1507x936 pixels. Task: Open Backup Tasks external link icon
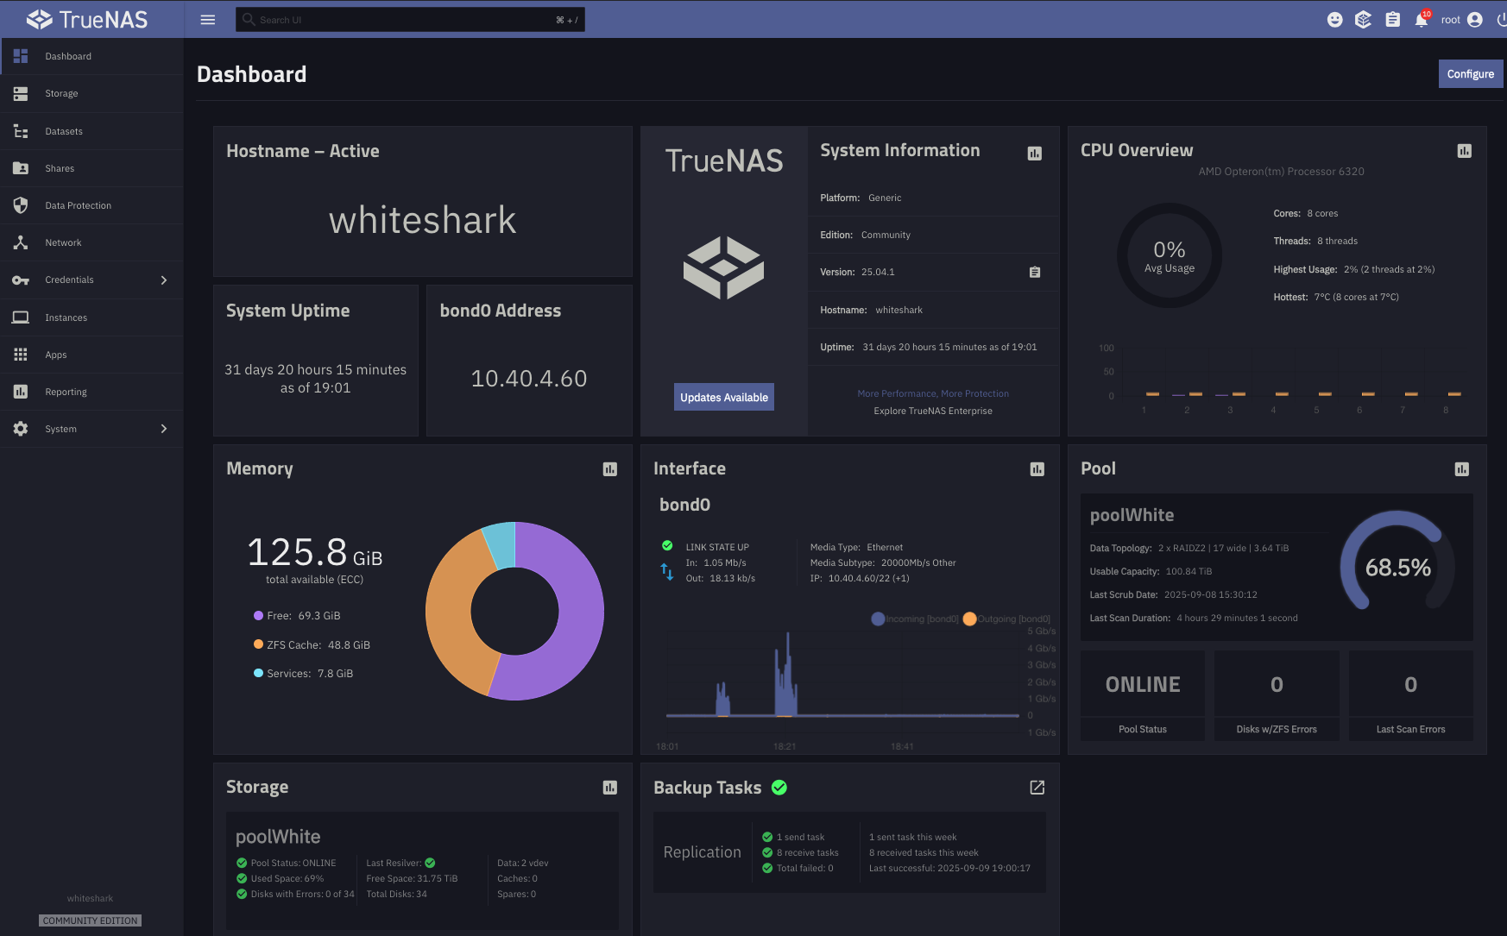(1037, 788)
